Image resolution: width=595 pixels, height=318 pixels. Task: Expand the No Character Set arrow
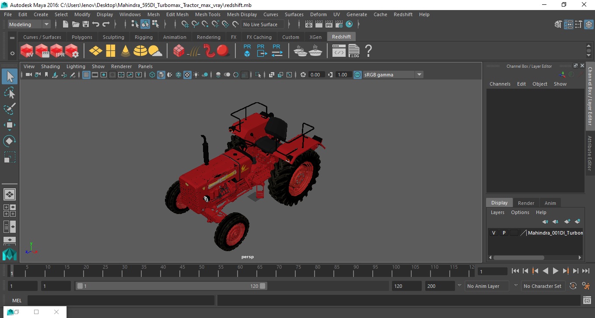click(x=516, y=286)
